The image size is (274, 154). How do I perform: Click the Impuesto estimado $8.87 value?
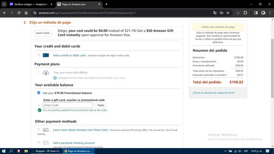(x=240, y=75)
